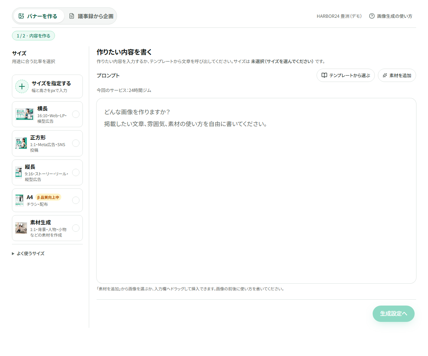
Task: Click the 未選択(サイズを選んでください) bold text
Action: pos(282,62)
